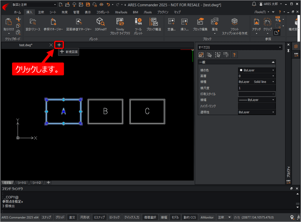Open the 3DFindIT palette
This screenshot has height=222, width=301.
[101, 24]
